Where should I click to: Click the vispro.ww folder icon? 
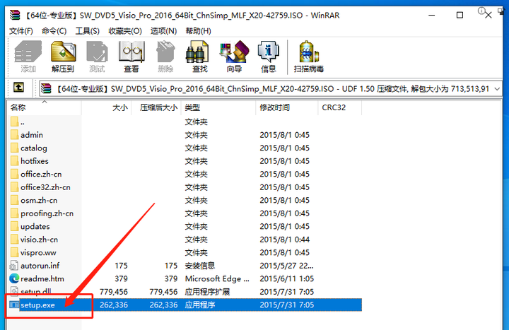tap(14, 252)
